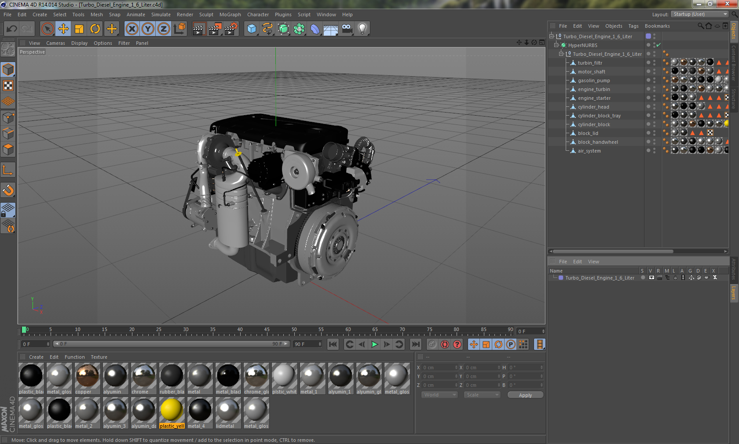The width and height of the screenshot is (739, 444).
Task: Enable Points mode in sidebar
Action: [8, 118]
